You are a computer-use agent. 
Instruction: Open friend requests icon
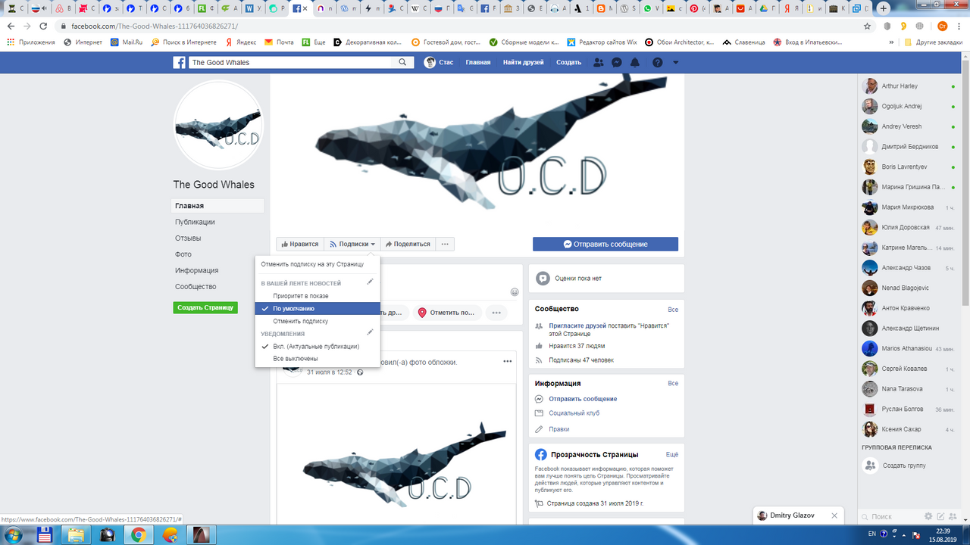point(599,63)
